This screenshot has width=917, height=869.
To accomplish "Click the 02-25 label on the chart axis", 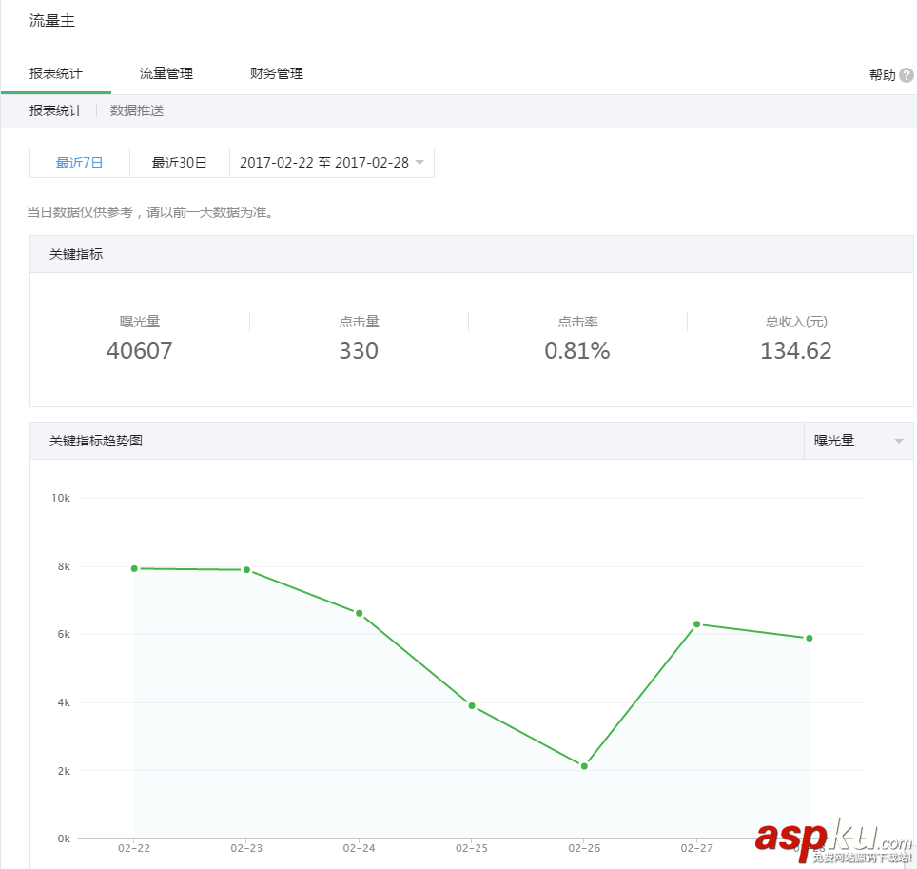I will 471,847.
